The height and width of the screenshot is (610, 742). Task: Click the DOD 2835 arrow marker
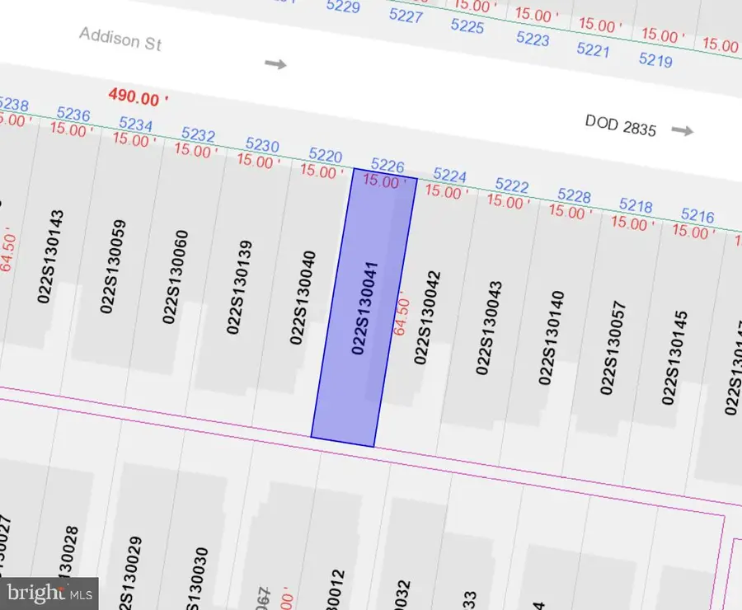coord(681,129)
